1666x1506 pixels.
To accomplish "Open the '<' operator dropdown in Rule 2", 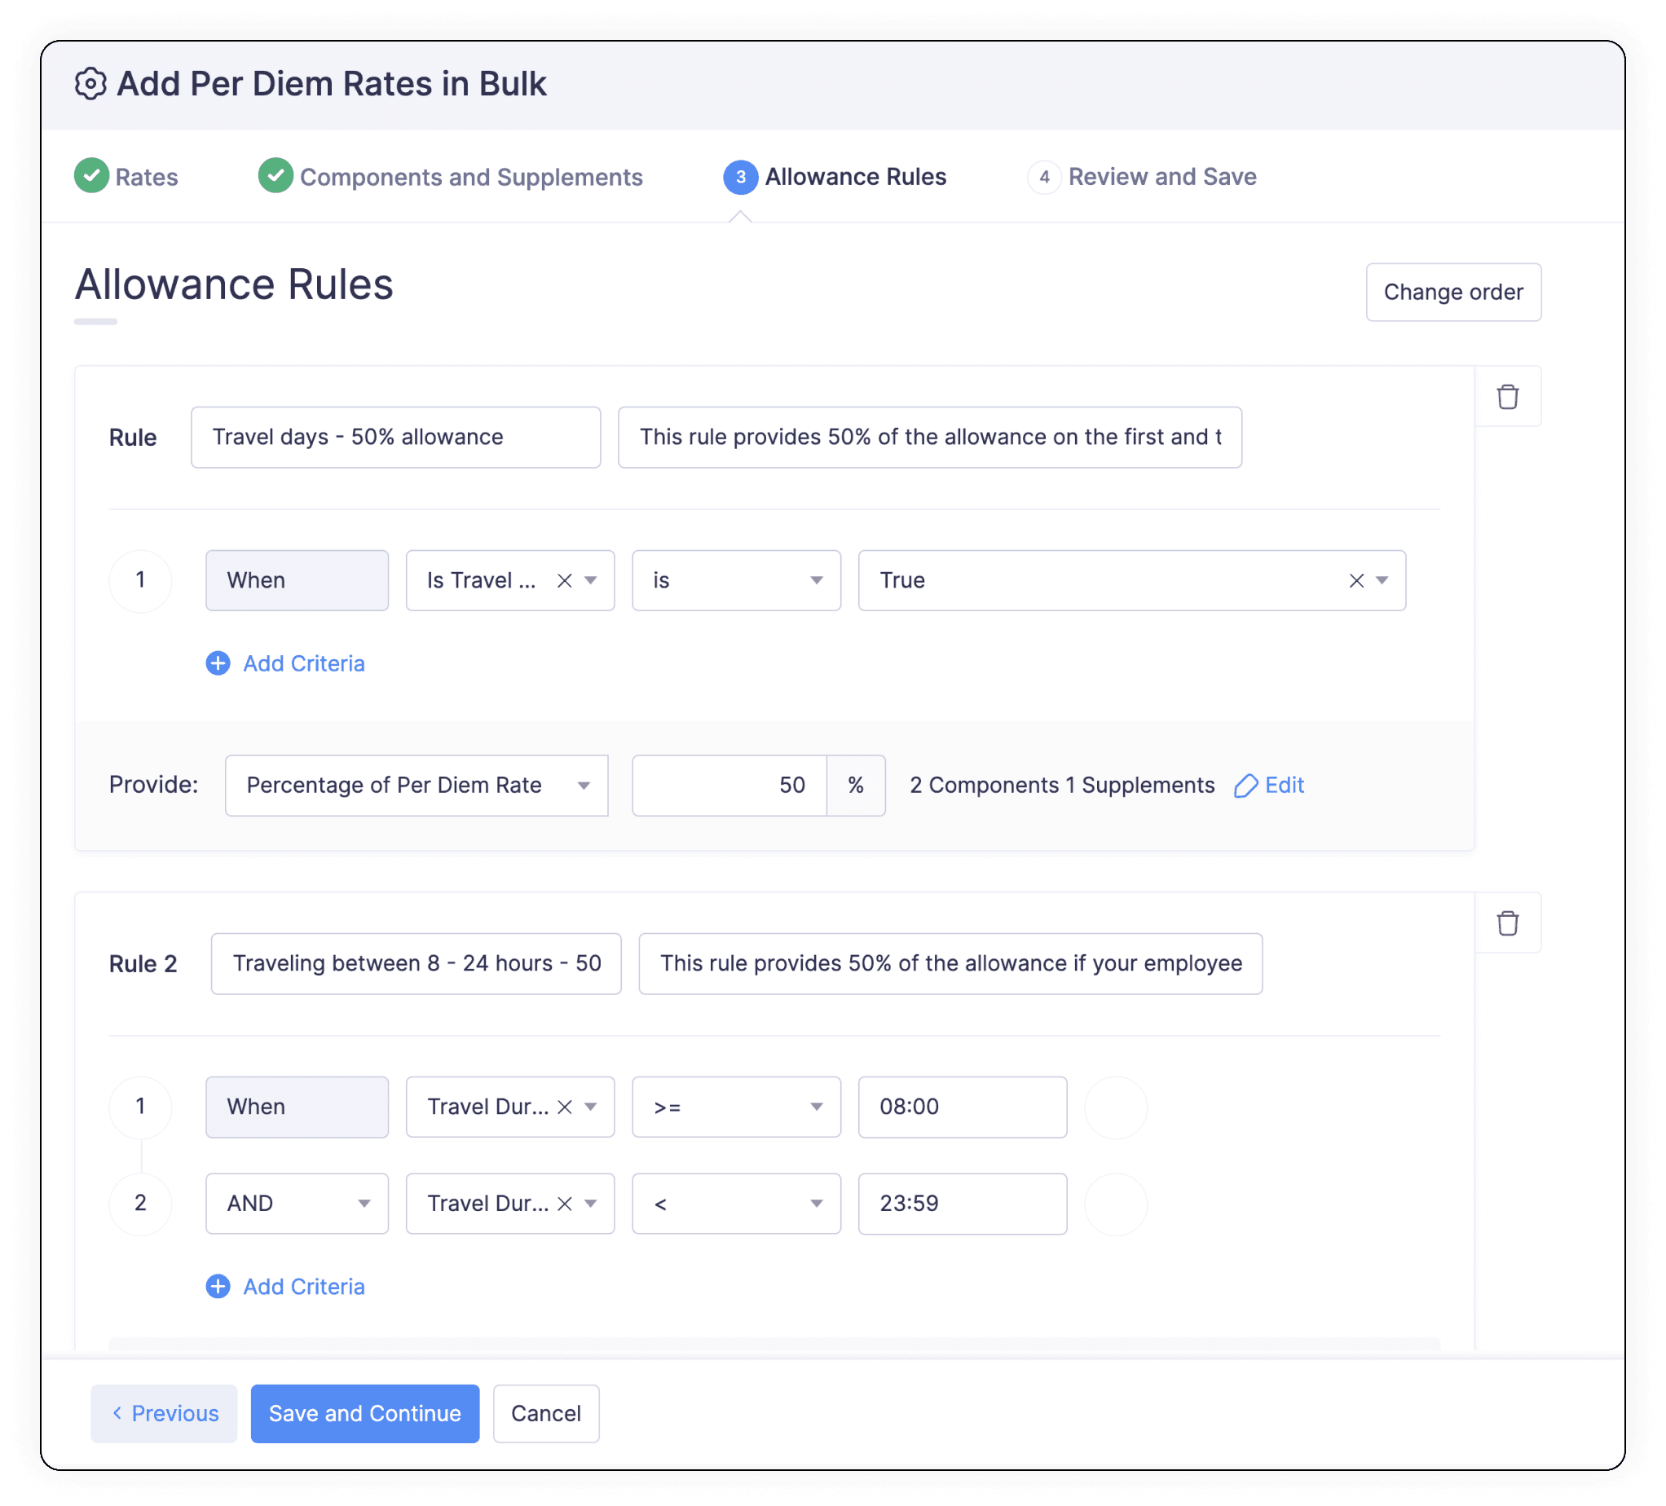I will [x=735, y=1204].
